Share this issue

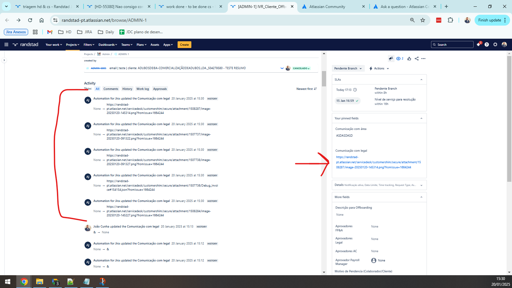(417, 59)
